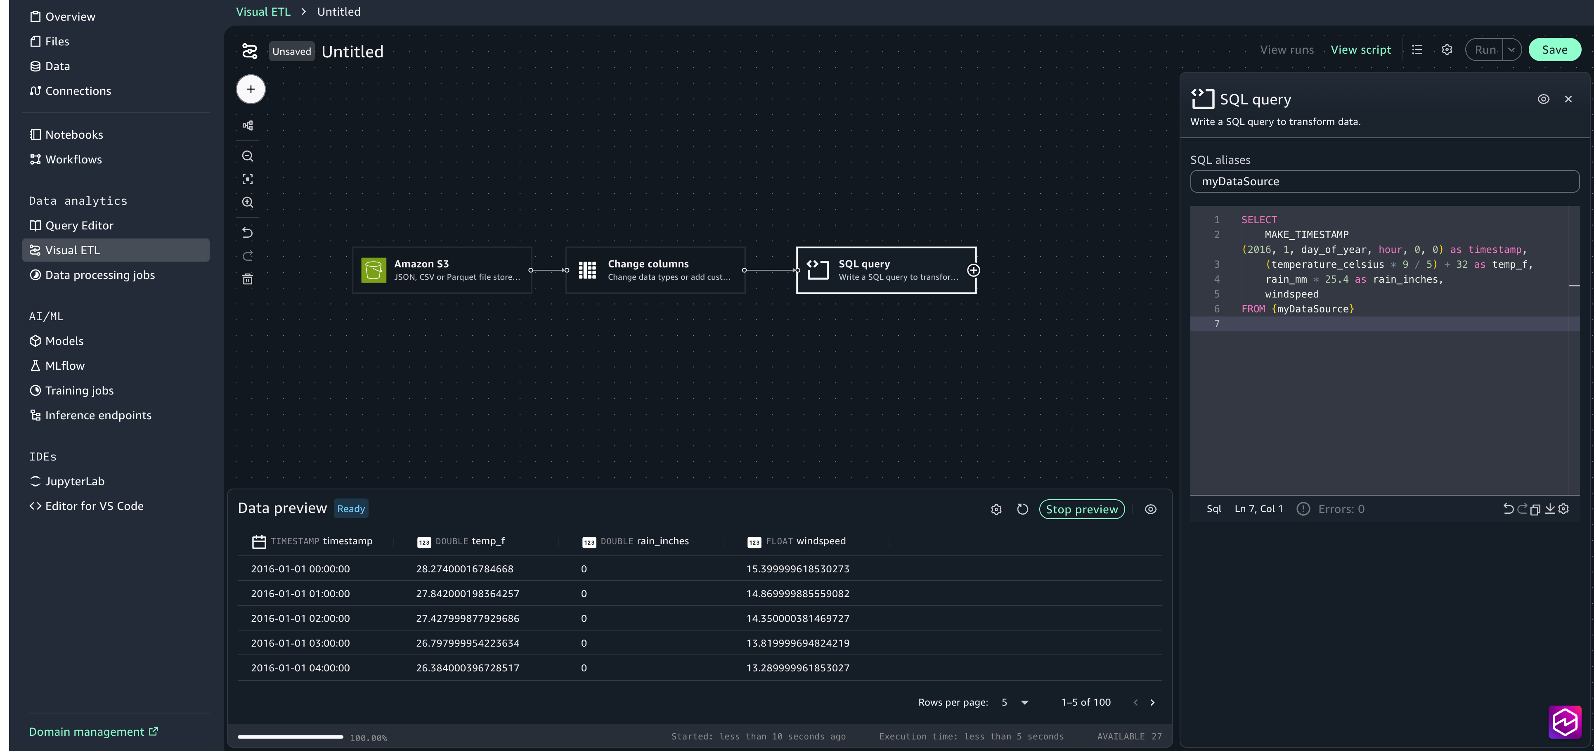The width and height of the screenshot is (1594, 751).
Task: Undo the last canvas action
Action: 248,233
